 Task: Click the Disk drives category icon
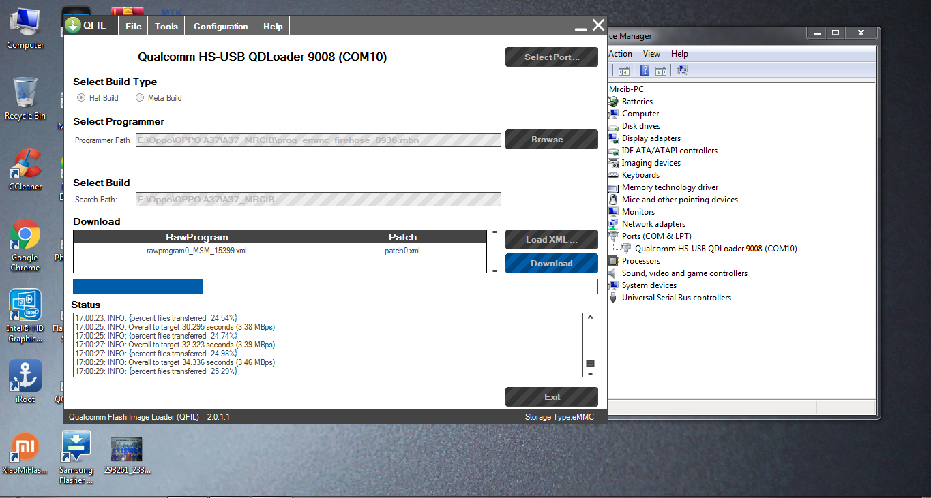click(x=614, y=126)
